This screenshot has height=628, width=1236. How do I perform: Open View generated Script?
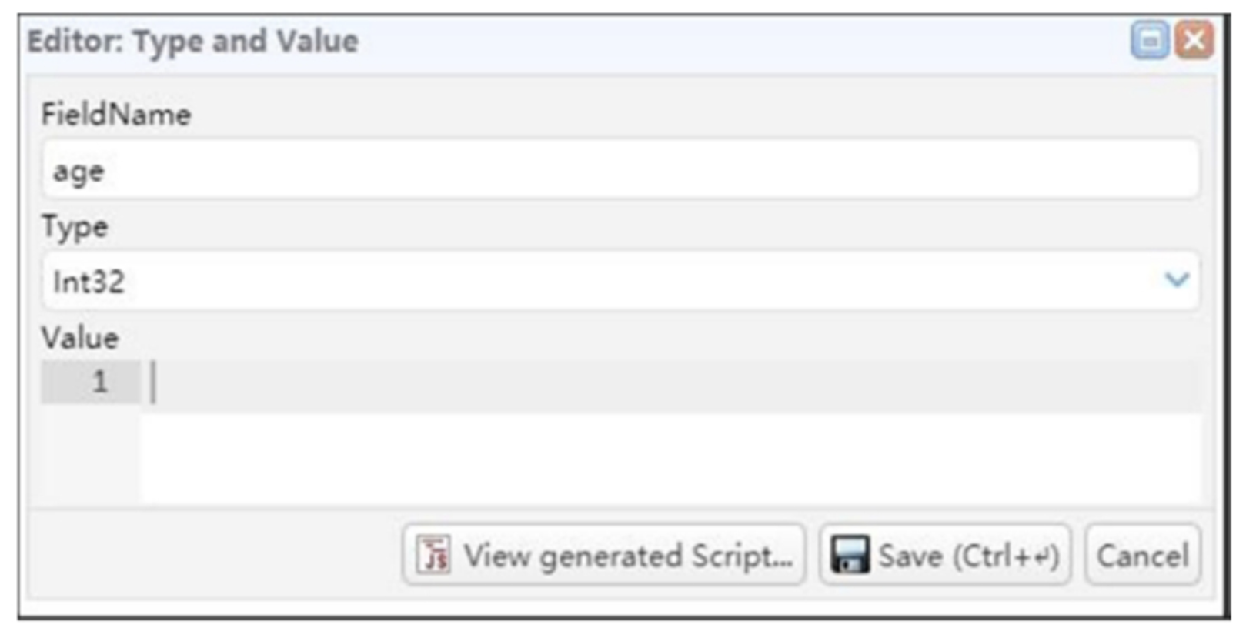(604, 555)
